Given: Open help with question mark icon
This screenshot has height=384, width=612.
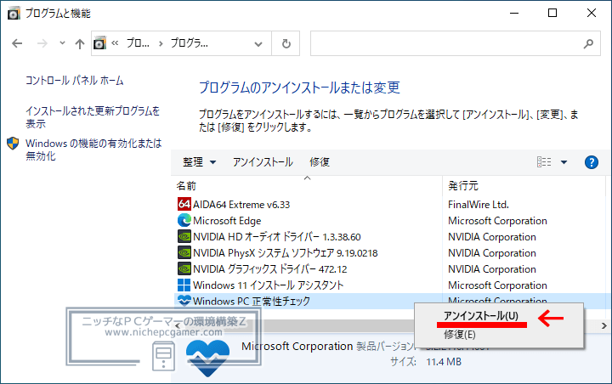Looking at the screenshot, I should [x=592, y=162].
